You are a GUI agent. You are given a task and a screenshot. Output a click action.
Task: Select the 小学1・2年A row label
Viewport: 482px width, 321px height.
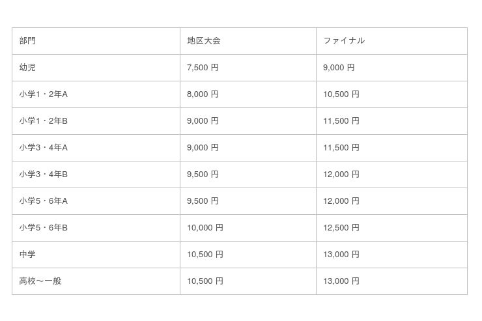[43, 94]
